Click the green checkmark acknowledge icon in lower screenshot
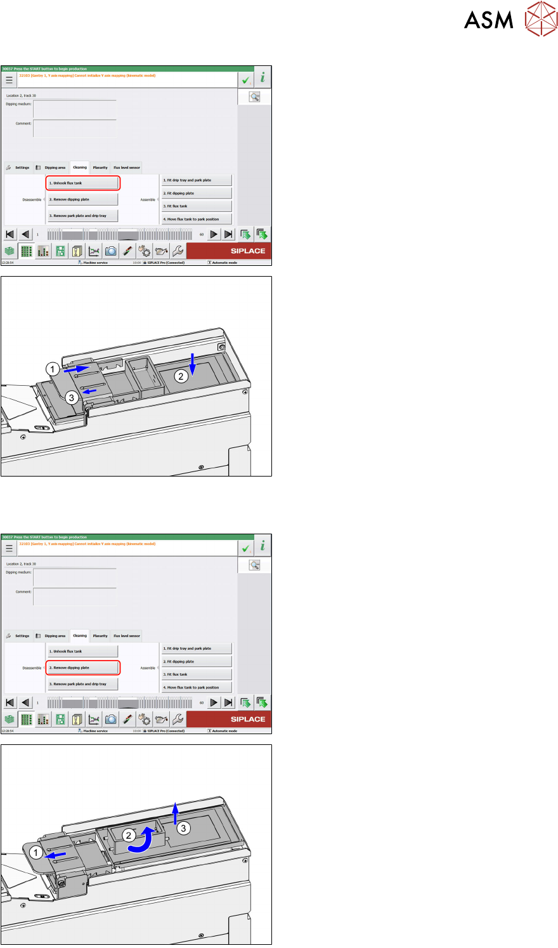558x948 pixels. click(x=245, y=548)
